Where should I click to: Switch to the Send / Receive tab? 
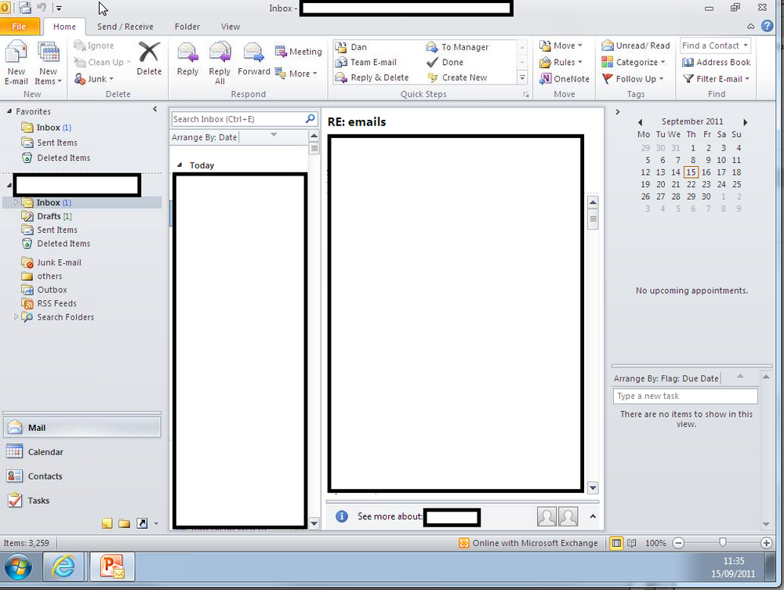click(x=125, y=27)
